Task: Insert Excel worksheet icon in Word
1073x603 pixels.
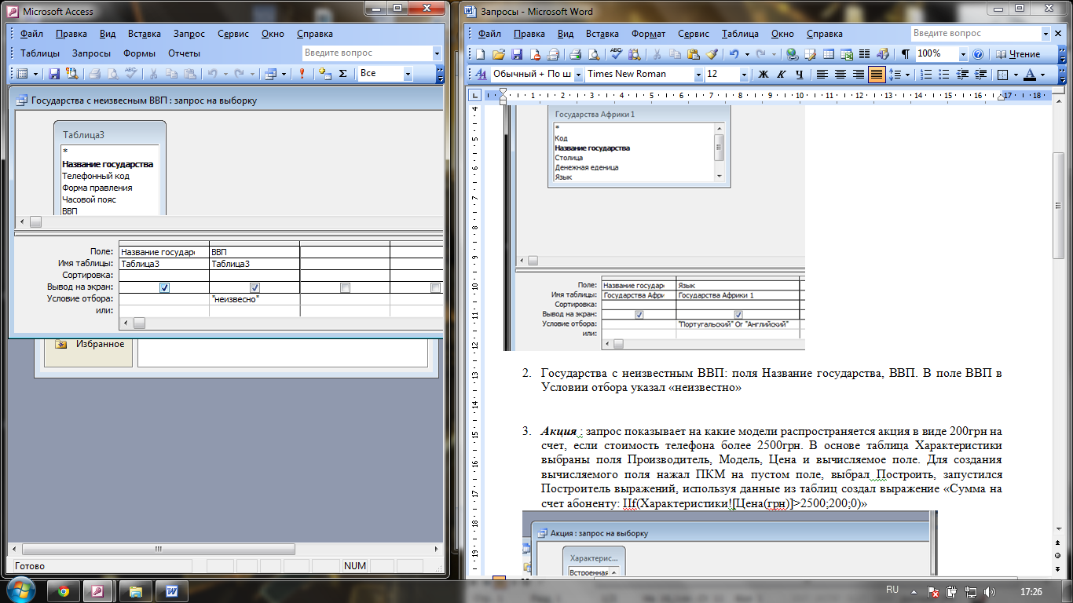Action: coord(847,54)
